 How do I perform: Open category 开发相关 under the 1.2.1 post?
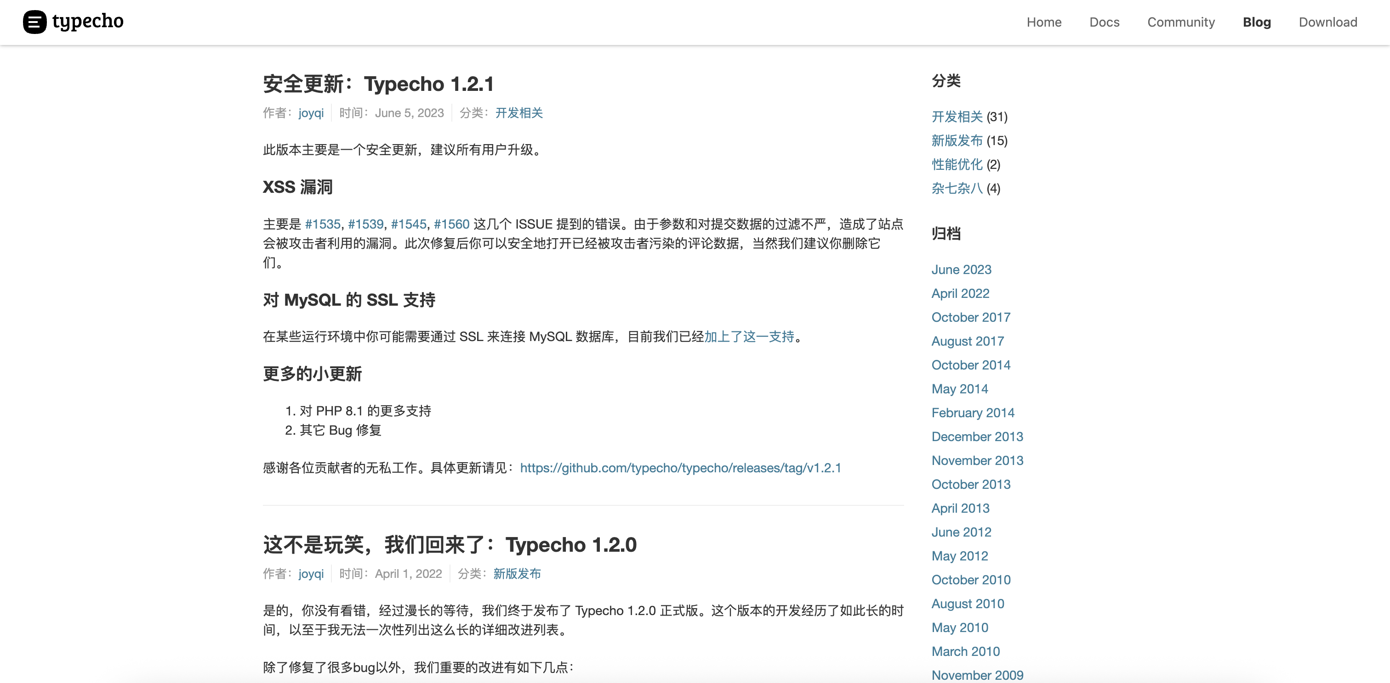click(x=519, y=112)
